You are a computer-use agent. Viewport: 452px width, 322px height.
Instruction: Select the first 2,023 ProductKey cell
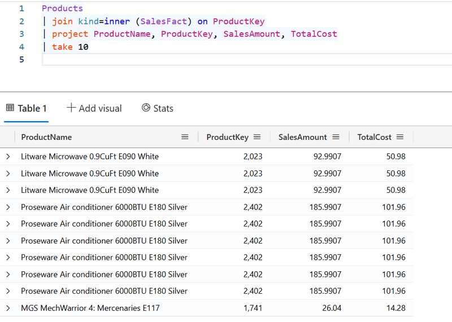(253, 157)
